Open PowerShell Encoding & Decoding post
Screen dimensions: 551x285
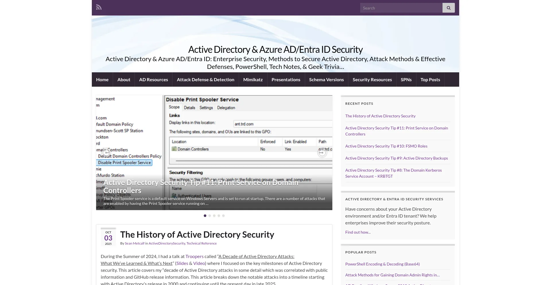(382, 264)
